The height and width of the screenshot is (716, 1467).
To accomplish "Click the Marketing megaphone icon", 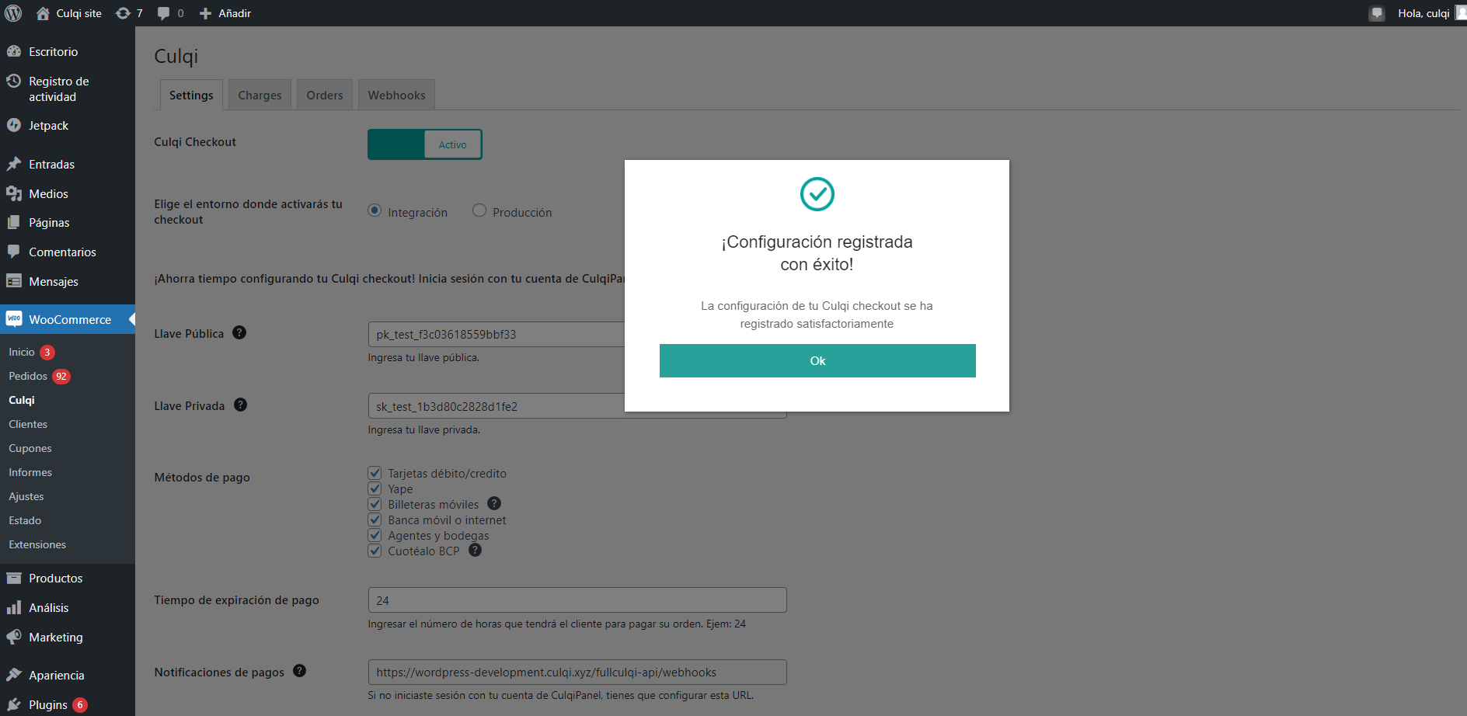I will coord(13,637).
